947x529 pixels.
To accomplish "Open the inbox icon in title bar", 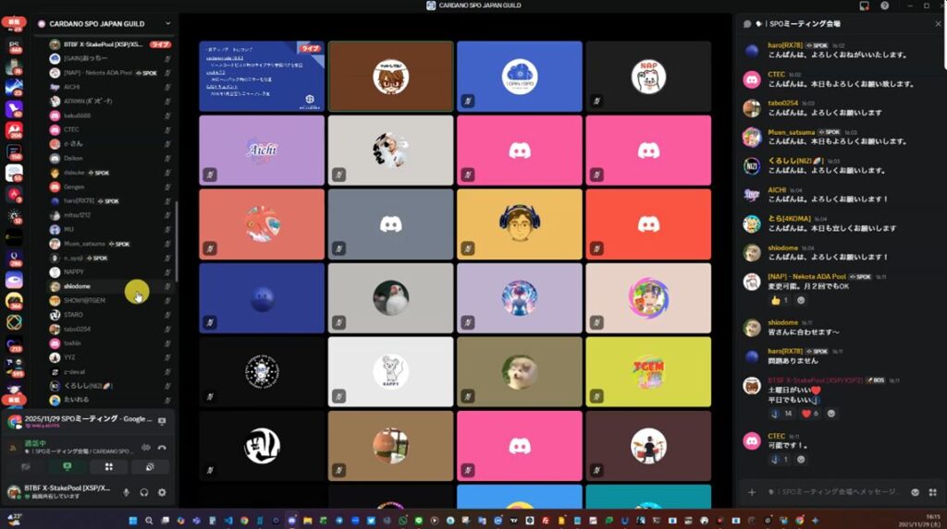I will 864,6.
